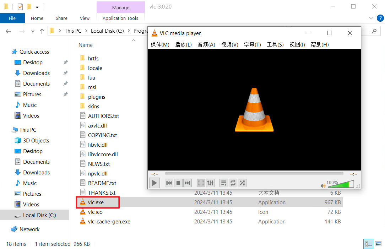
Task: Open VLC extended settings equalizer icon
Action: (210, 183)
